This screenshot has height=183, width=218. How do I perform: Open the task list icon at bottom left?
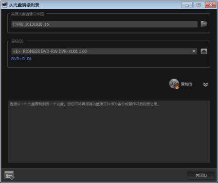9,175
